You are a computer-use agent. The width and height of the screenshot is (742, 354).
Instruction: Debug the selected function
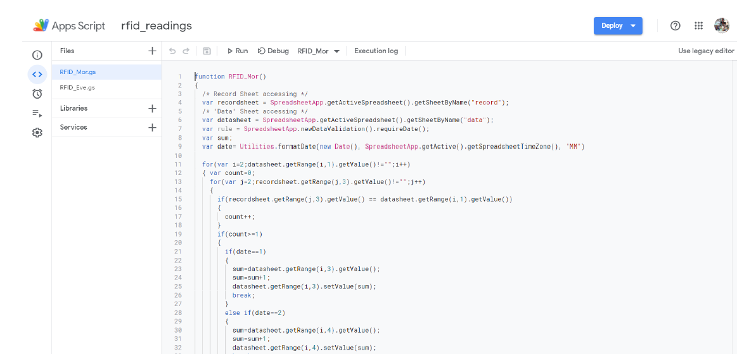point(273,51)
